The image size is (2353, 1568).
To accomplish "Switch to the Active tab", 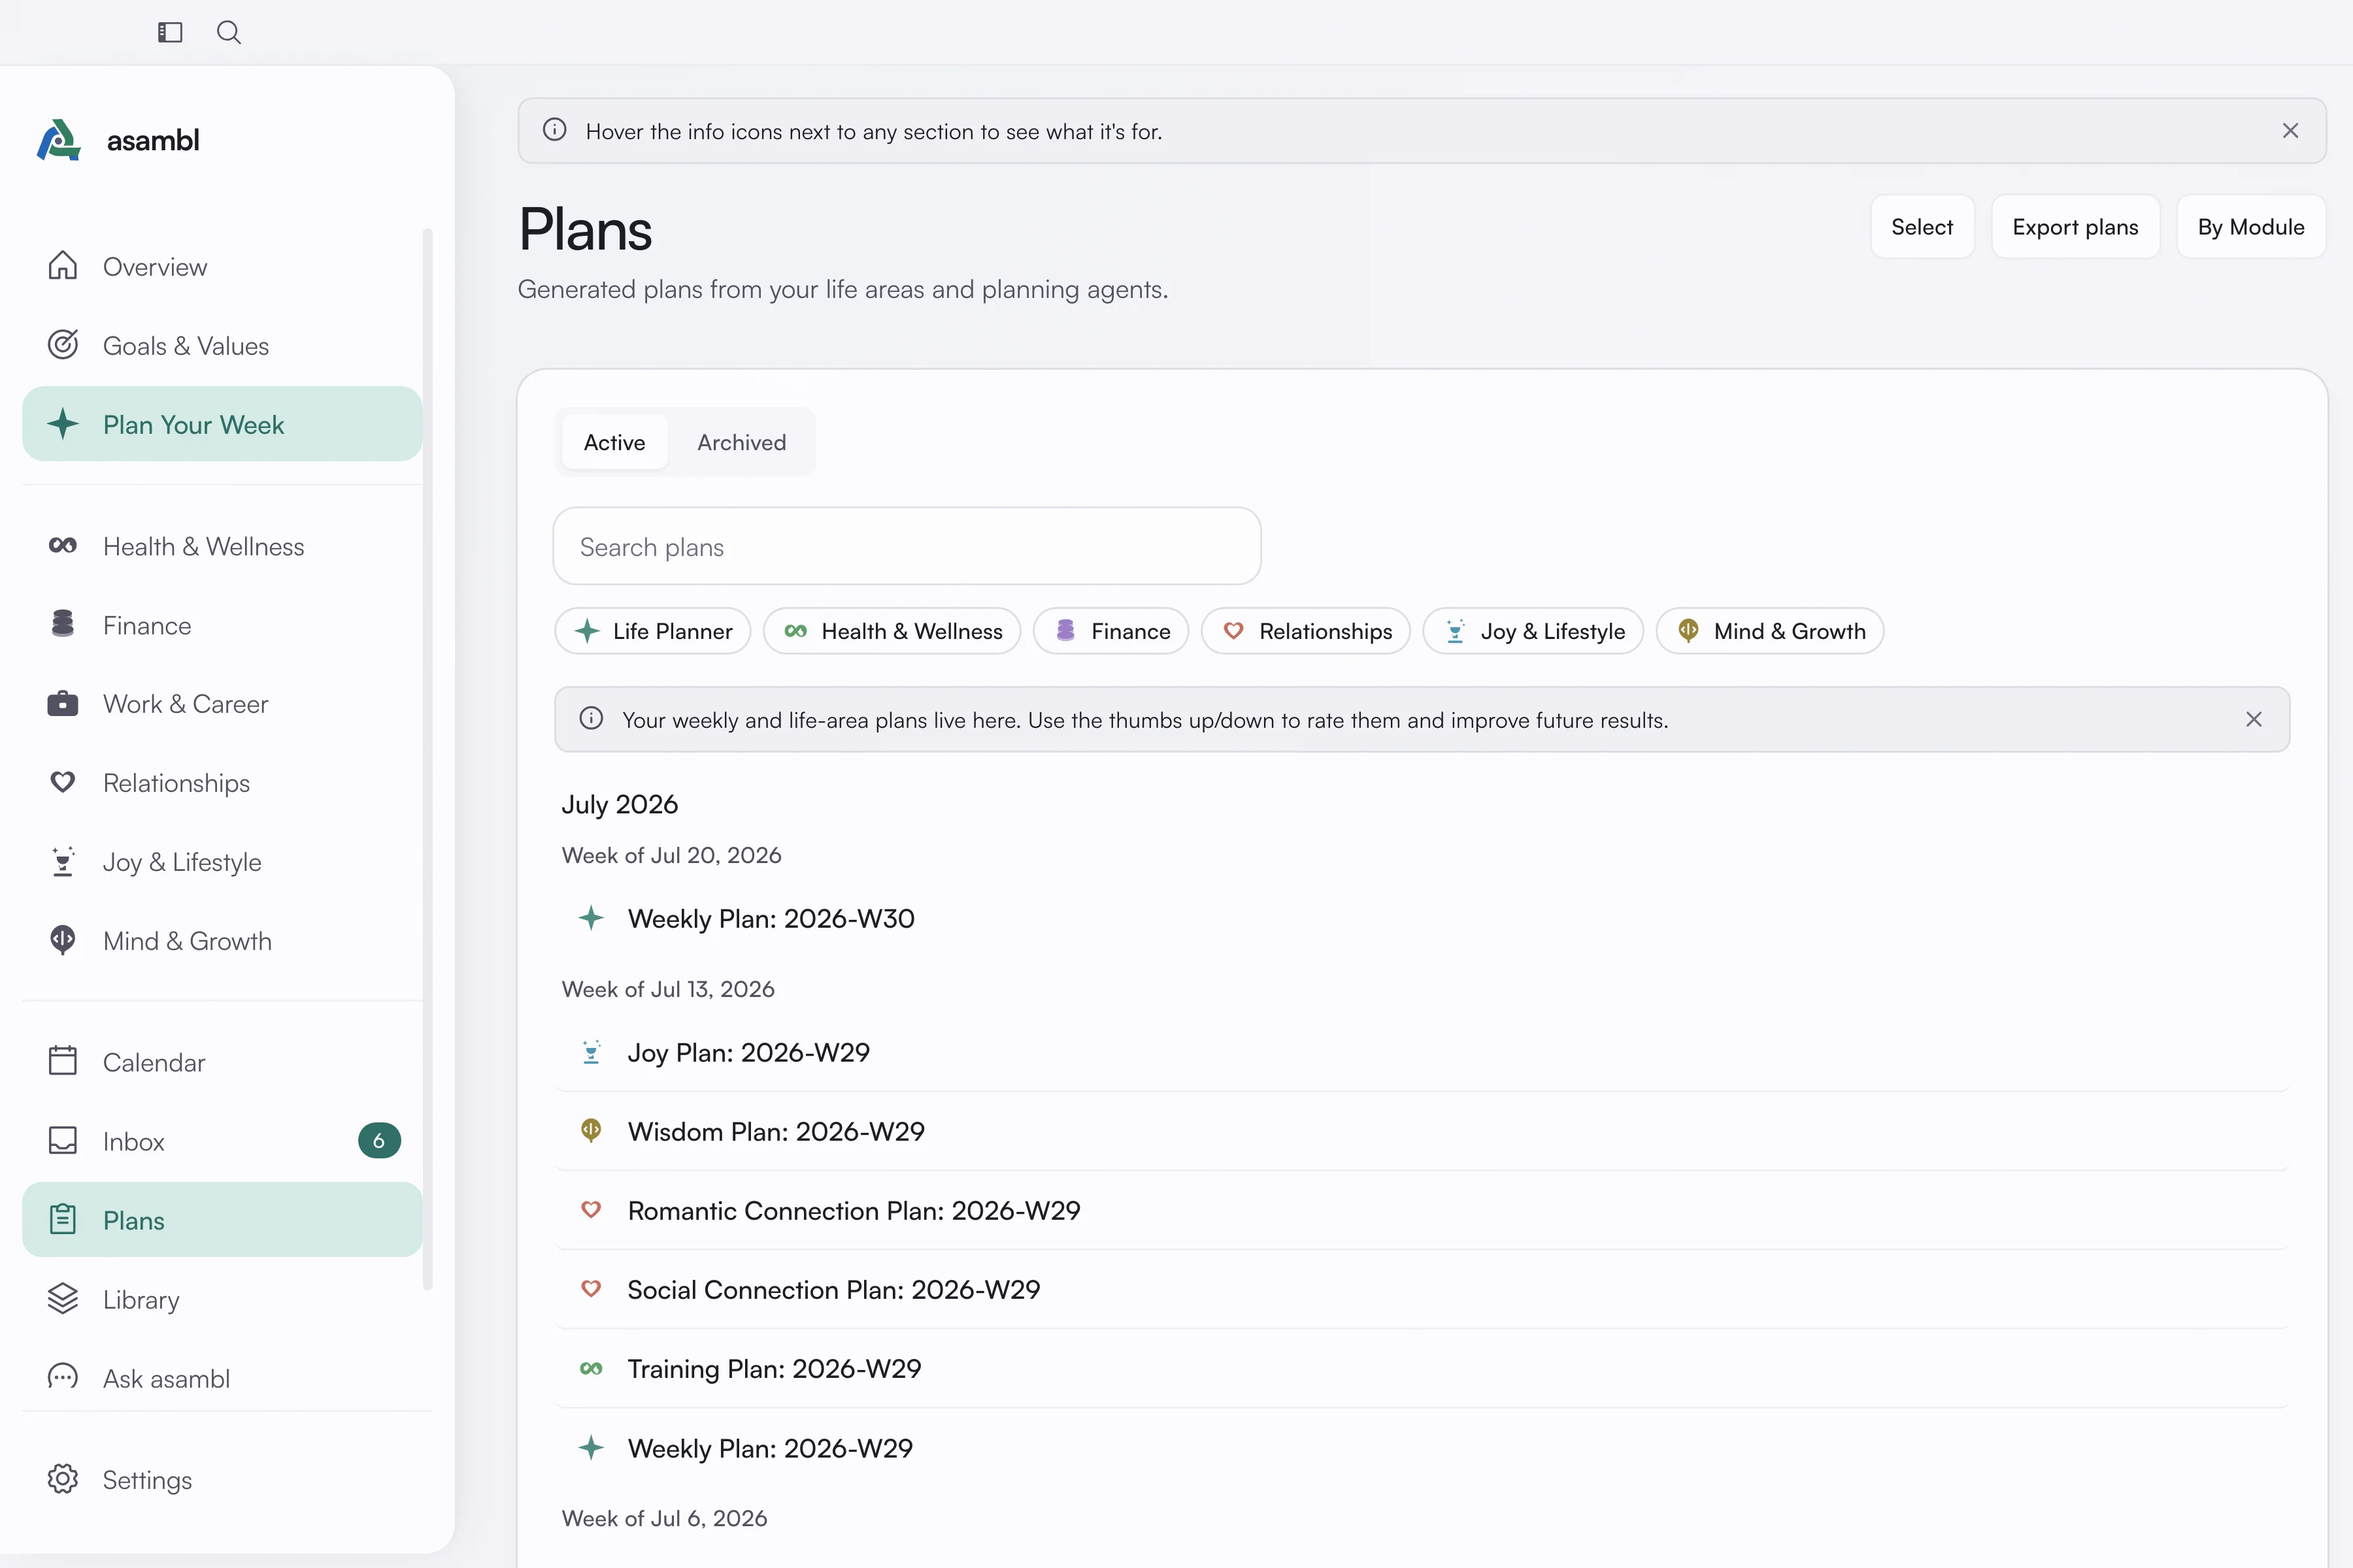I will pos(614,442).
